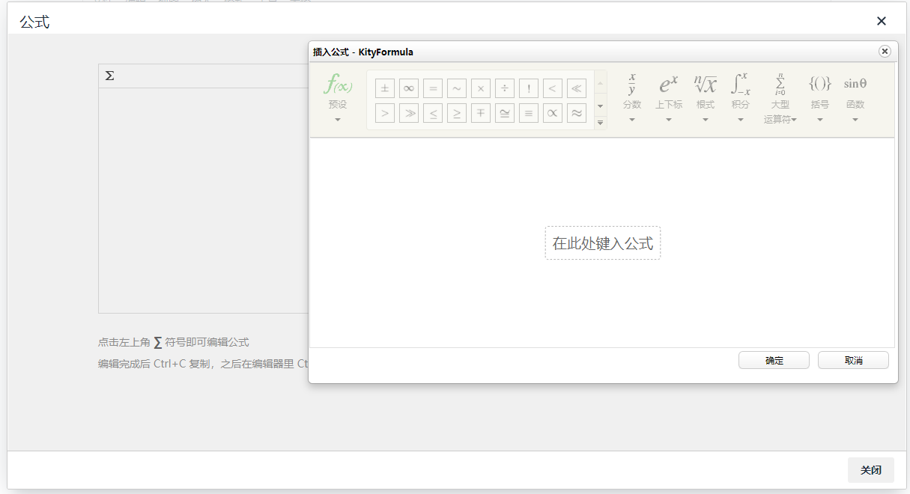This screenshot has height=494, width=910.
Task: Click the formula input area 在此处键入公式
Action: pos(602,243)
